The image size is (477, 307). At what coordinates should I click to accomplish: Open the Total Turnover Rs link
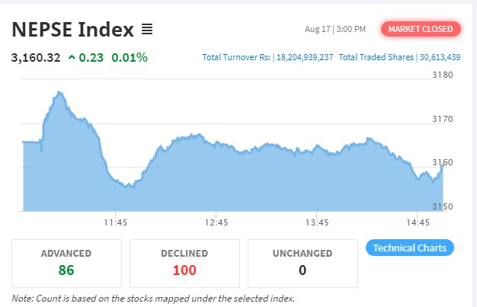point(267,57)
